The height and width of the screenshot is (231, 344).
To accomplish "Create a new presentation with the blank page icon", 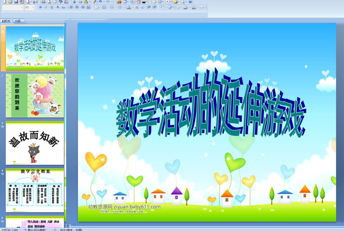I will tap(4, 2).
